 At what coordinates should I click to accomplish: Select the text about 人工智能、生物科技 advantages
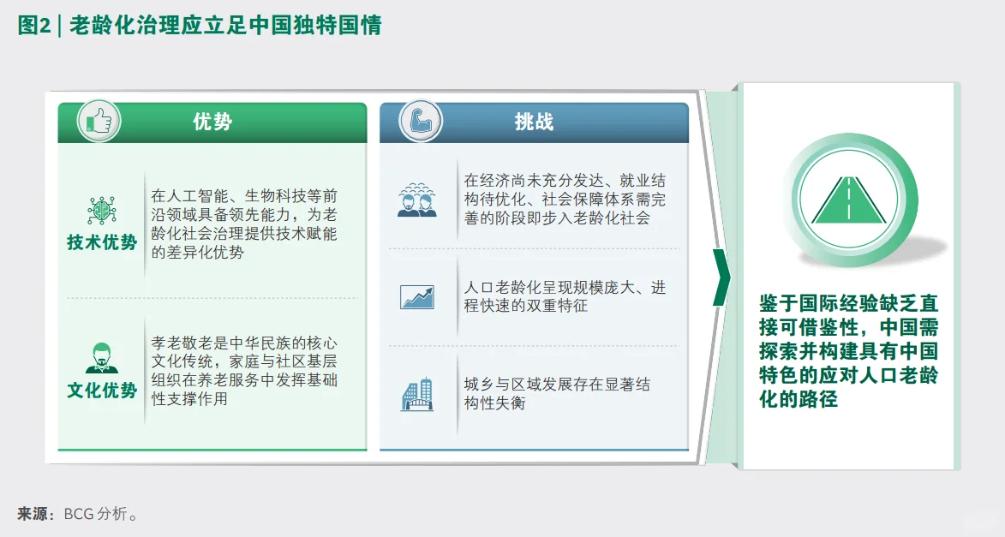pyautogui.click(x=242, y=214)
